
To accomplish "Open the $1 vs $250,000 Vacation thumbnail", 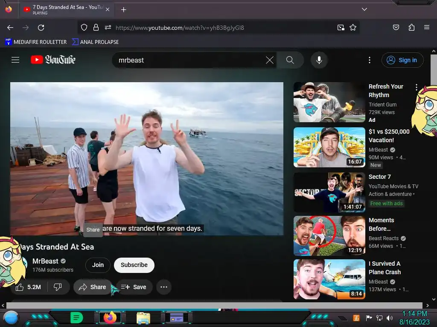I will [329, 147].
